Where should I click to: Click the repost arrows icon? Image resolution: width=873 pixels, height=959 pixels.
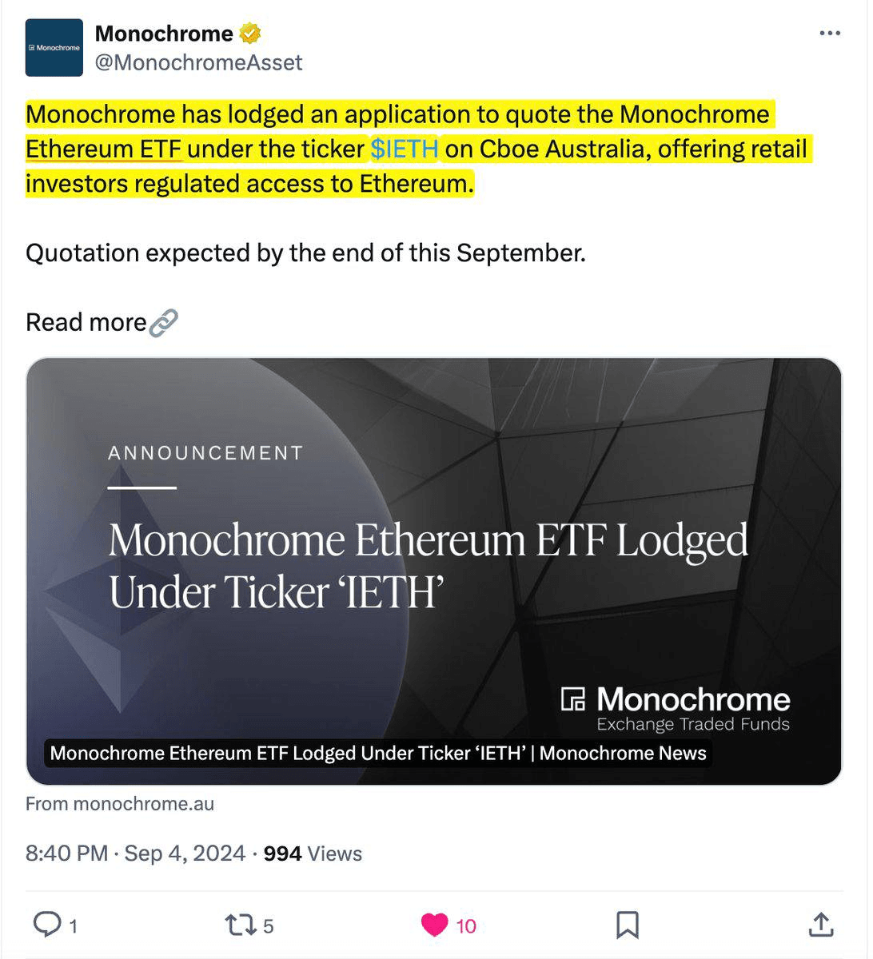point(240,925)
